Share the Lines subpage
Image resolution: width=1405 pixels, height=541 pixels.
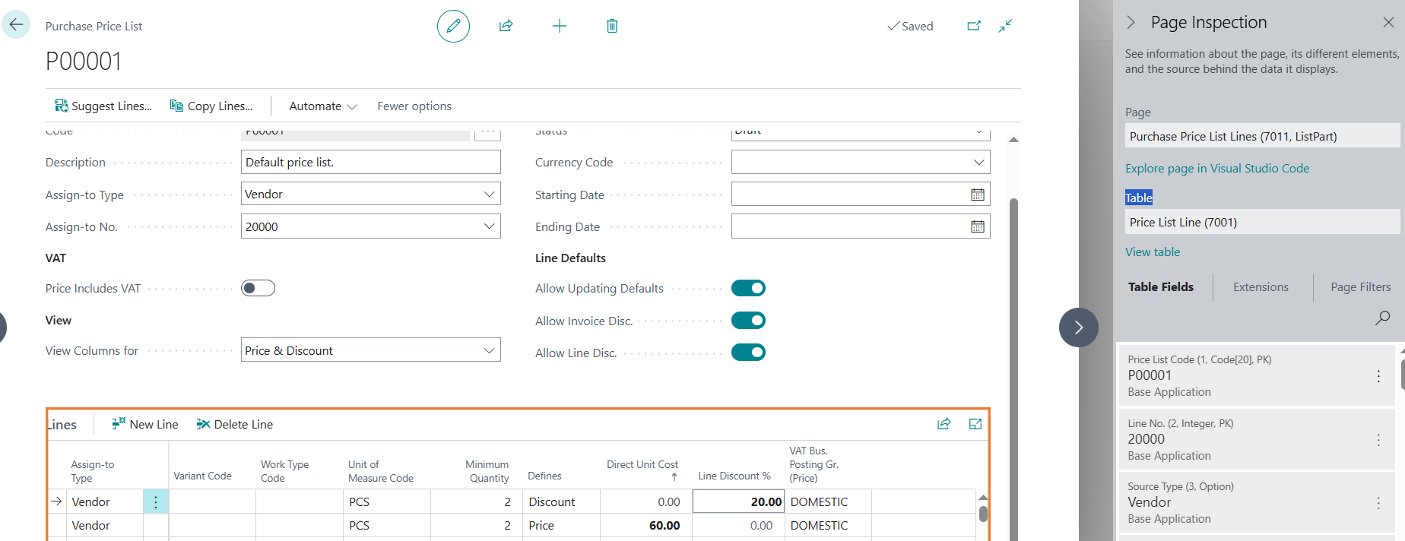click(944, 424)
